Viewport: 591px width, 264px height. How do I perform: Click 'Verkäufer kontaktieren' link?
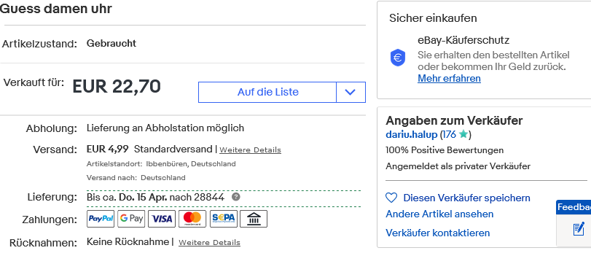tap(437, 233)
